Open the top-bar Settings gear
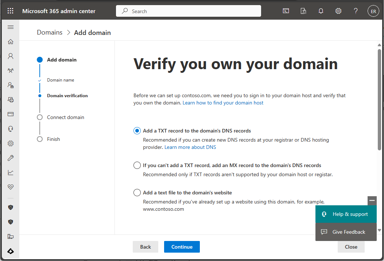The height and width of the screenshot is (261, 384). 338,11
